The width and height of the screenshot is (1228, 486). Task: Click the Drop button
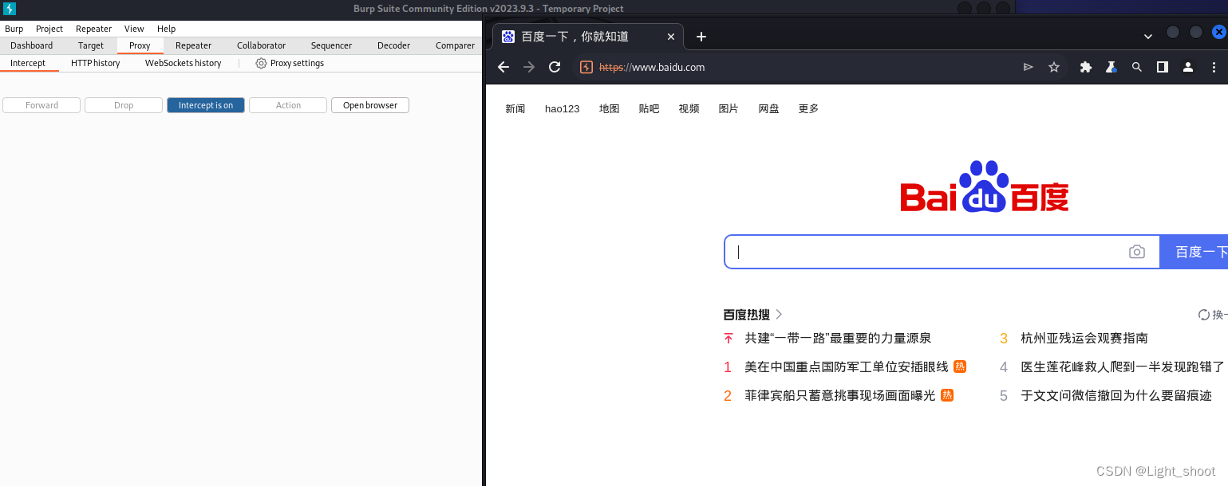pos(124,105)
